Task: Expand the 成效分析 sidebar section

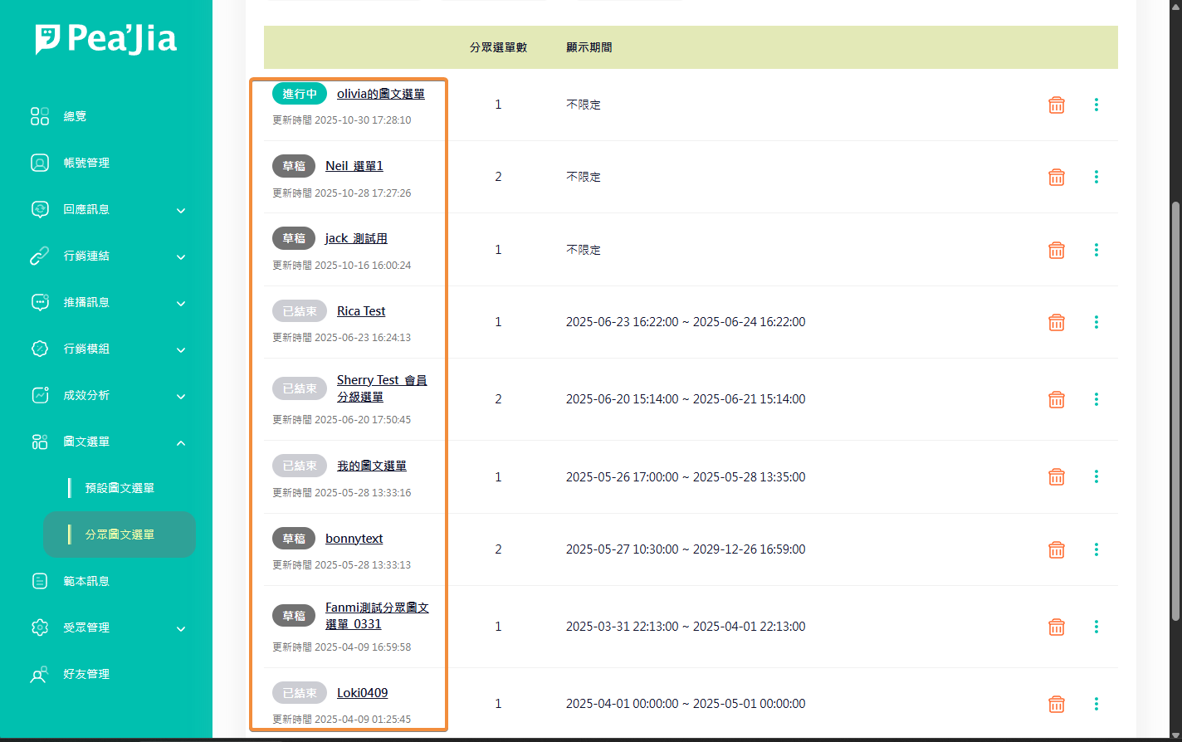Action: click(x=181, y=396)
